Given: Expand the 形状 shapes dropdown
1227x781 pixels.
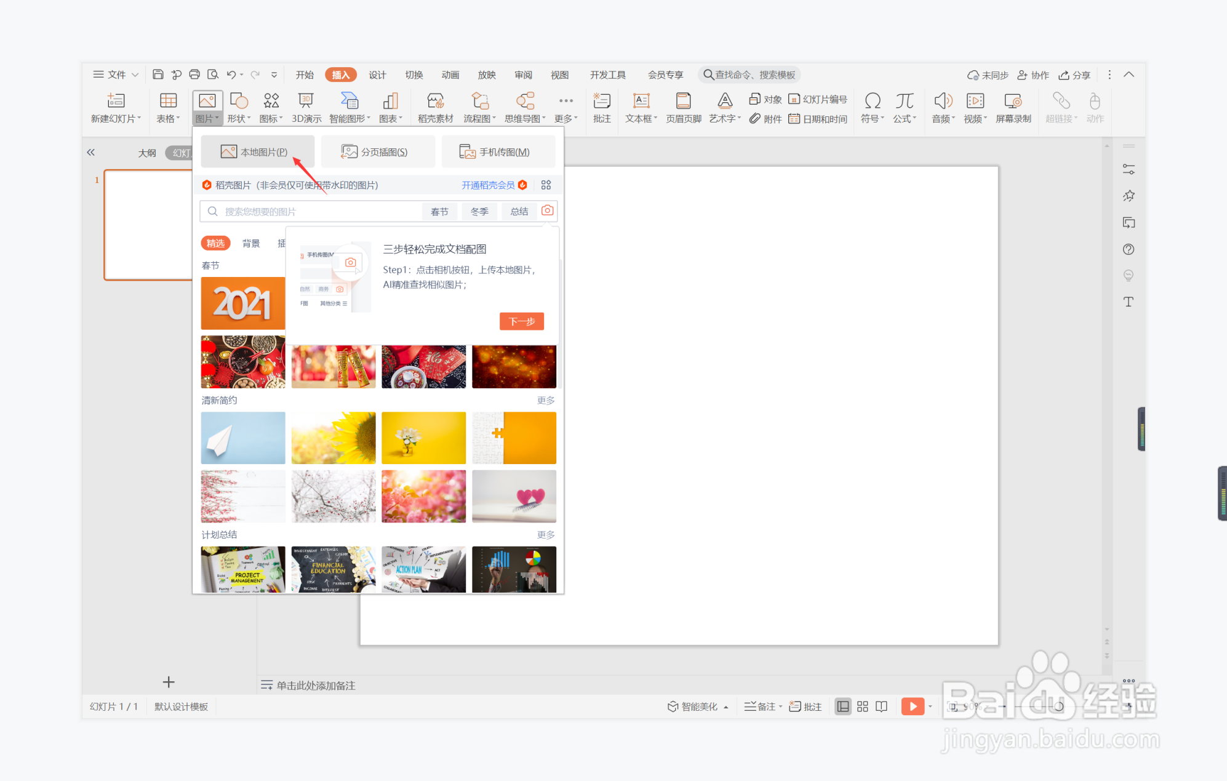Looking at the screenshot, I should 239,118.
